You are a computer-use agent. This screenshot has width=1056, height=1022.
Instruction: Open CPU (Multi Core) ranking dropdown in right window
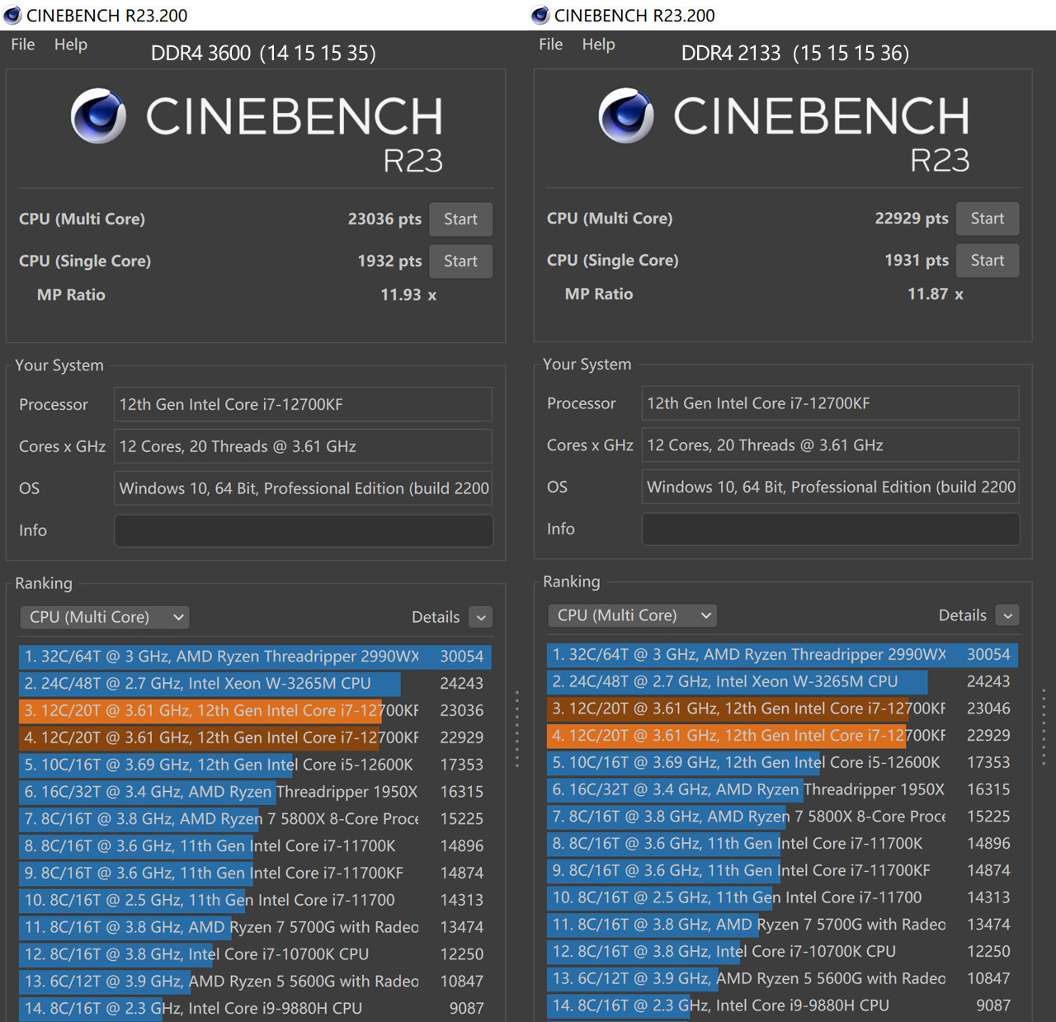pyautogui.click(x=633, y=615)
